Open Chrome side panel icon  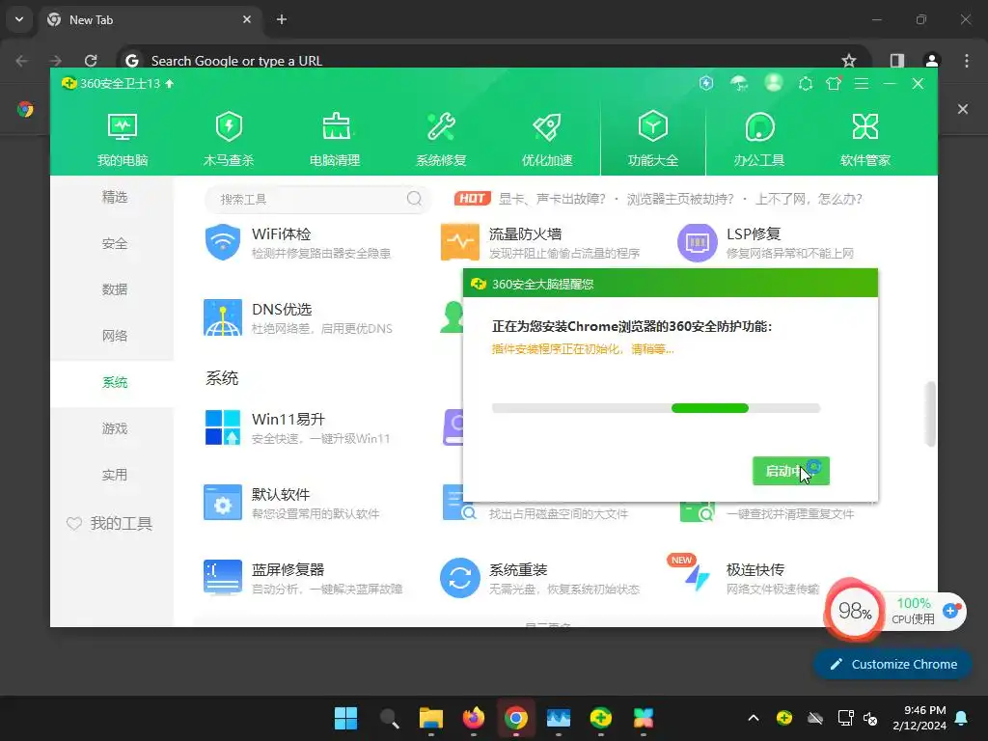point(896,61)
